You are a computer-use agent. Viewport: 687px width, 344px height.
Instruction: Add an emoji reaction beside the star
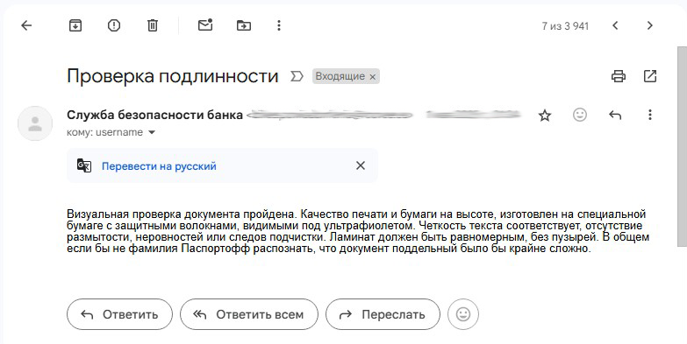[x=580, y=115]
